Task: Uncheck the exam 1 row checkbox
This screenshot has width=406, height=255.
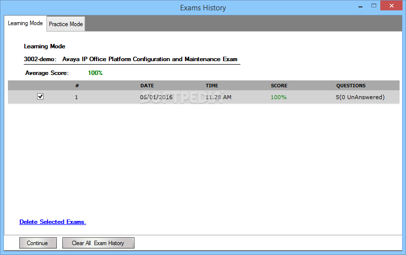Action: click(40, 97)
